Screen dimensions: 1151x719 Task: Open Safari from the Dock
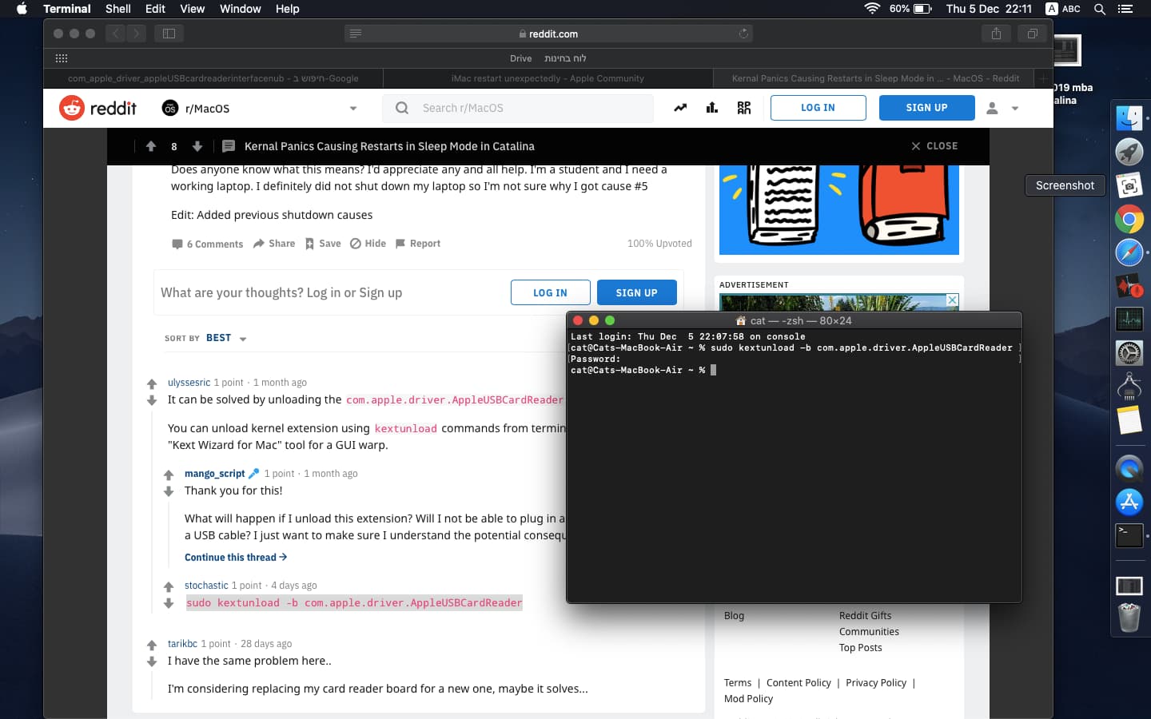point(1129,252)
